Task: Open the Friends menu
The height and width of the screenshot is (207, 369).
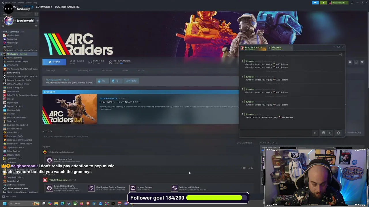Action: 21,3
